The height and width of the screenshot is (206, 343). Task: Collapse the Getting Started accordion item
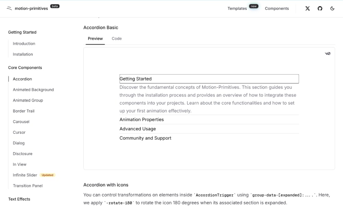coord(209,79)
